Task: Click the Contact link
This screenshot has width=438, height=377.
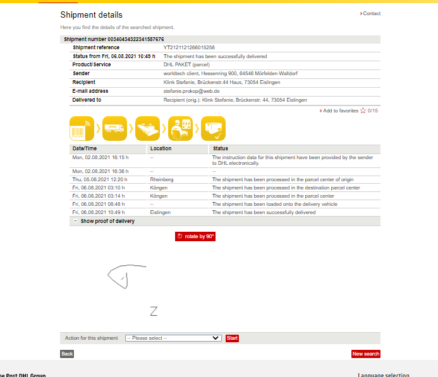Action: click(371, 13)
